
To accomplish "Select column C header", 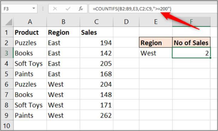I will pos(96,22).
